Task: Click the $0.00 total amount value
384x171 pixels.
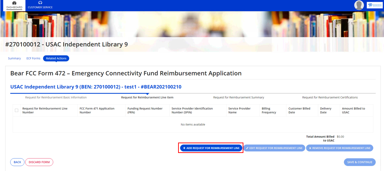Action: 340,137
